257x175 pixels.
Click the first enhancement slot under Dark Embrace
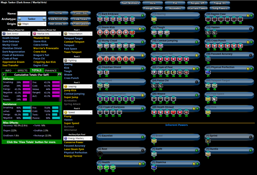coord(100,19)
